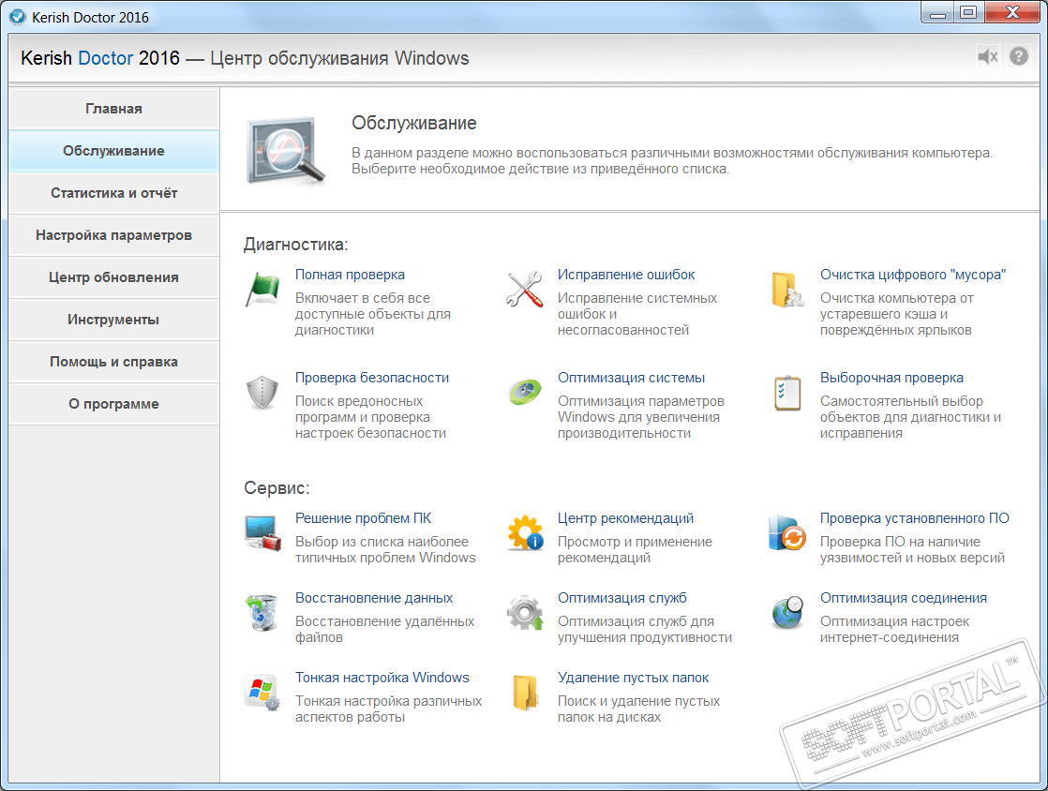Image resolution: width=1048 pixels, height=791 pixels.
Task: Click the monitor icon for Решение проблем ПК
Action: pyautogui.click(x=262, y=532)
